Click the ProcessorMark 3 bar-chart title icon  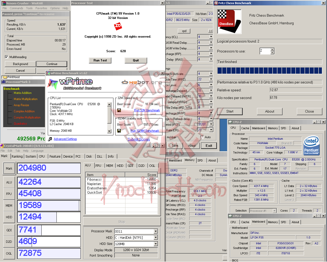(3, 82)
